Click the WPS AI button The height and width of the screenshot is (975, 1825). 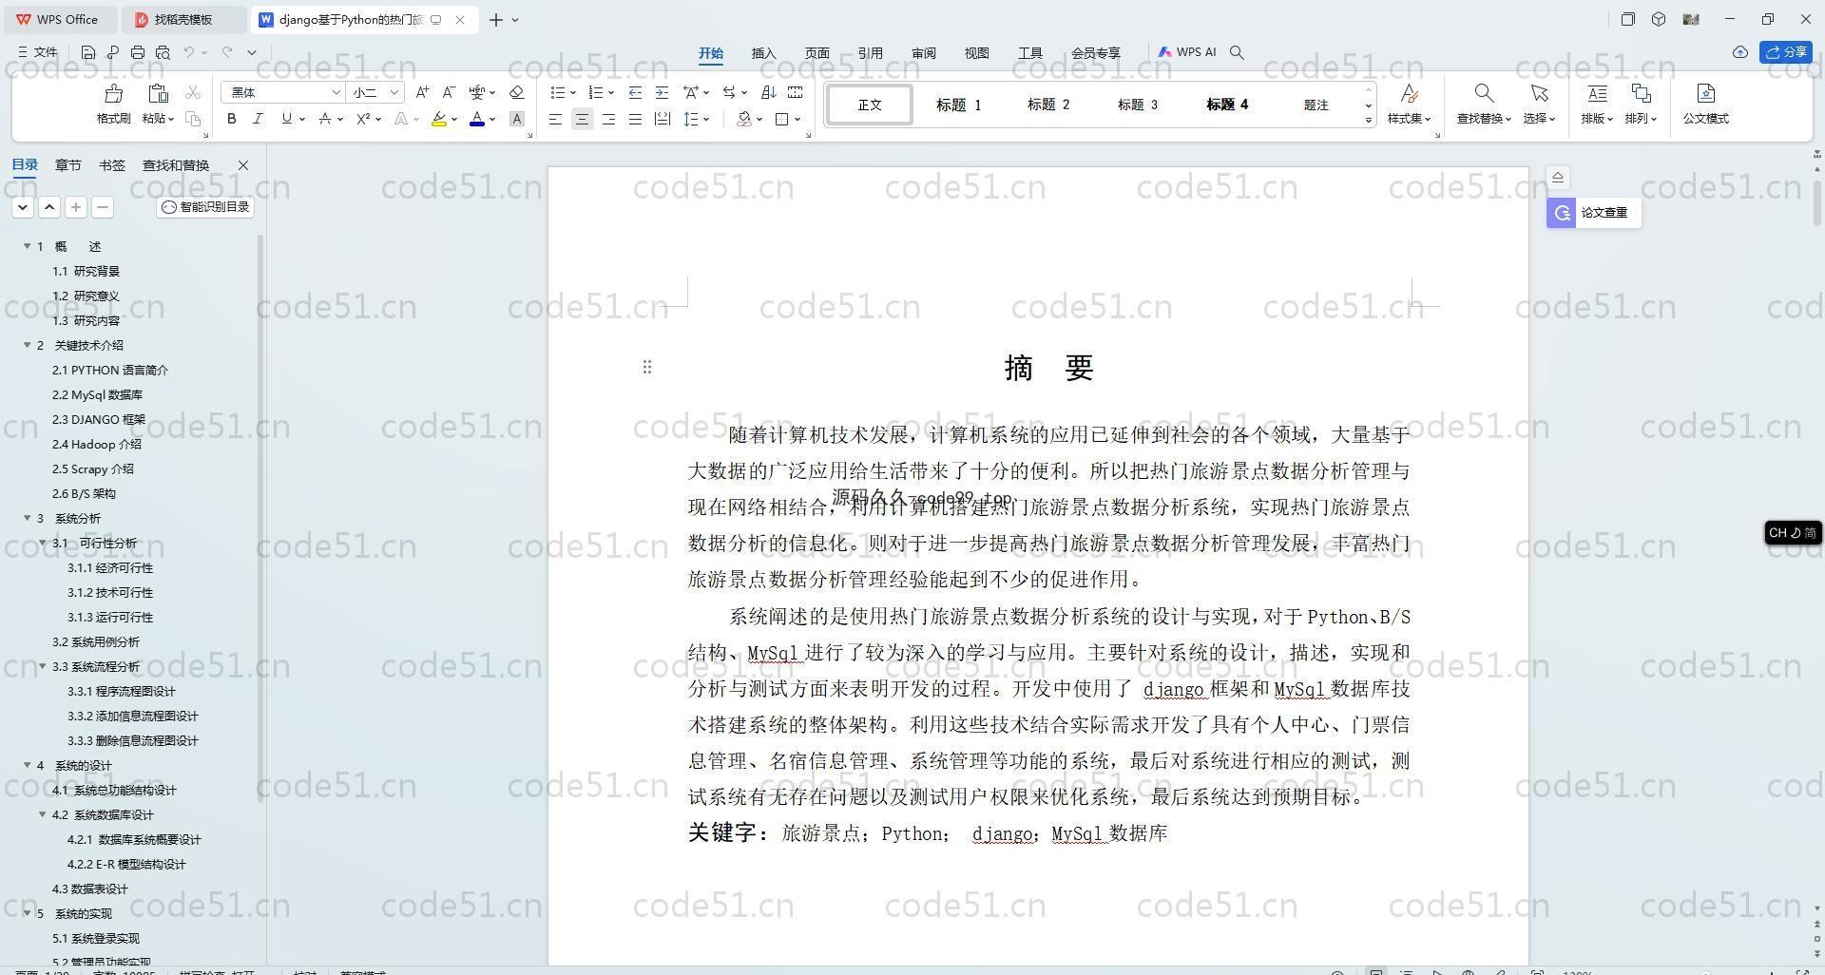click(x=1187, y=52)
